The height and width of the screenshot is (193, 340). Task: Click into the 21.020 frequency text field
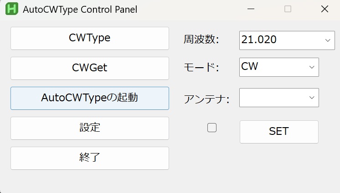pyautogui.click(x=280, y=40)
